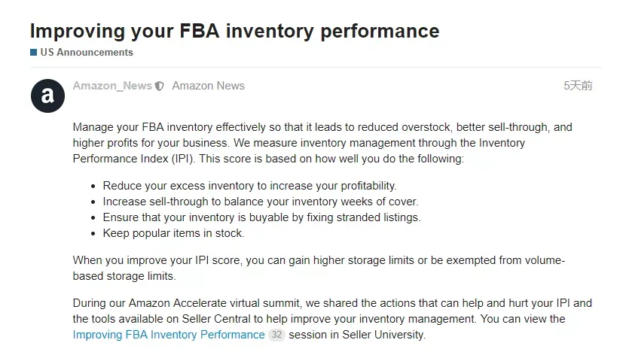Click the volume-based storage limits text
The width and height of the screenshot is (629, 352).
click(319, 269)
